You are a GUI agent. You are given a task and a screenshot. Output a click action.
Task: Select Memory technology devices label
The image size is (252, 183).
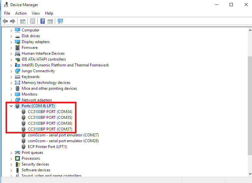pyautogui.click(x=46, y=83)
